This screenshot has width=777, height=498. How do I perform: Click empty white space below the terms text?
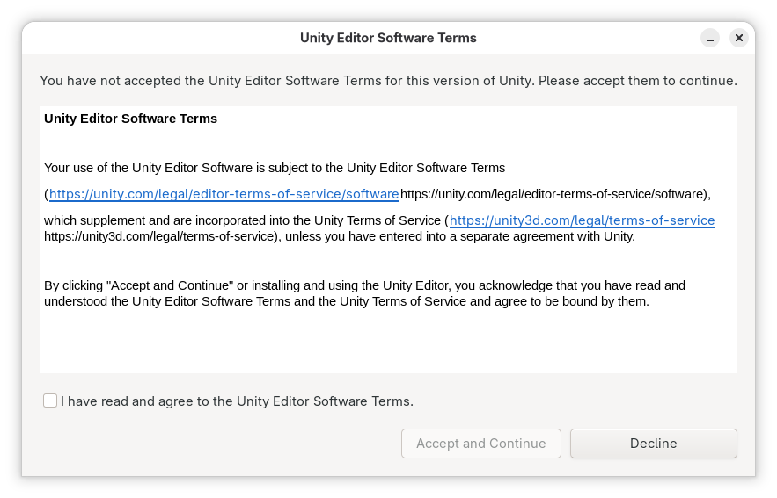click(387, 343)
